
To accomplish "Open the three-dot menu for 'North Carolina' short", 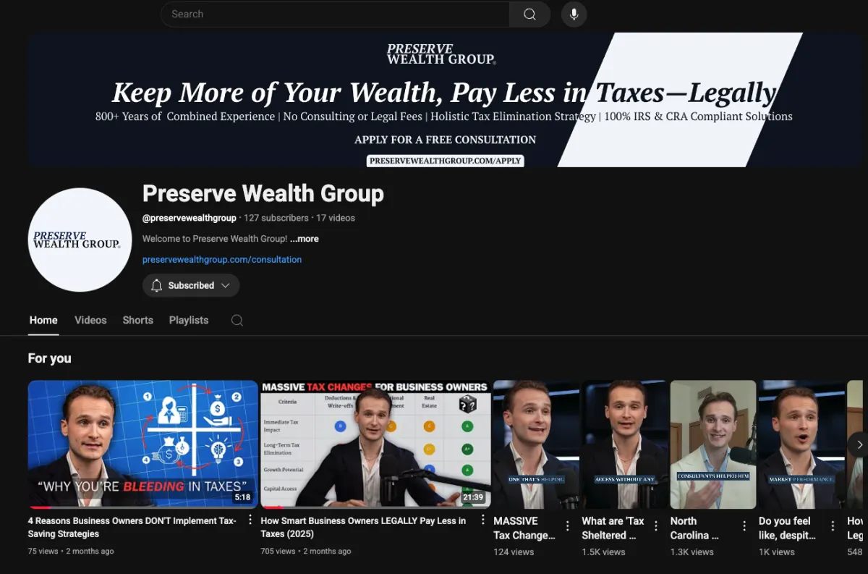I will [744, 526].
